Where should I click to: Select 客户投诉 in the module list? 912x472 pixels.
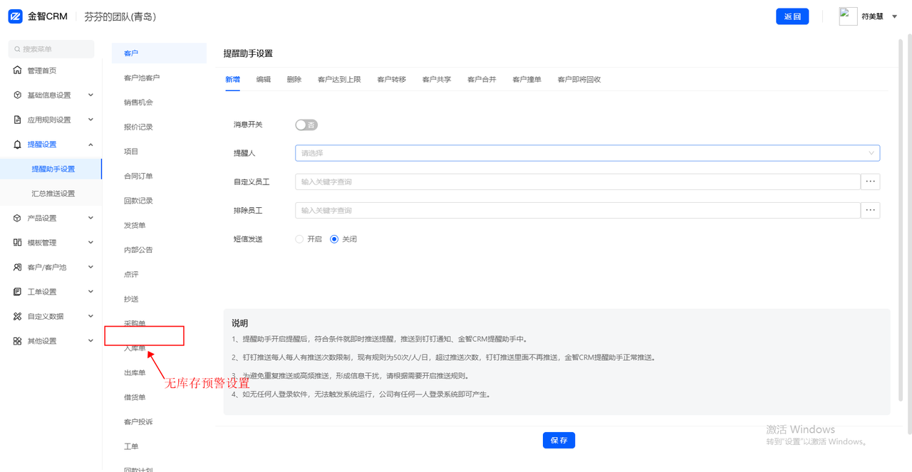[138, 422]
